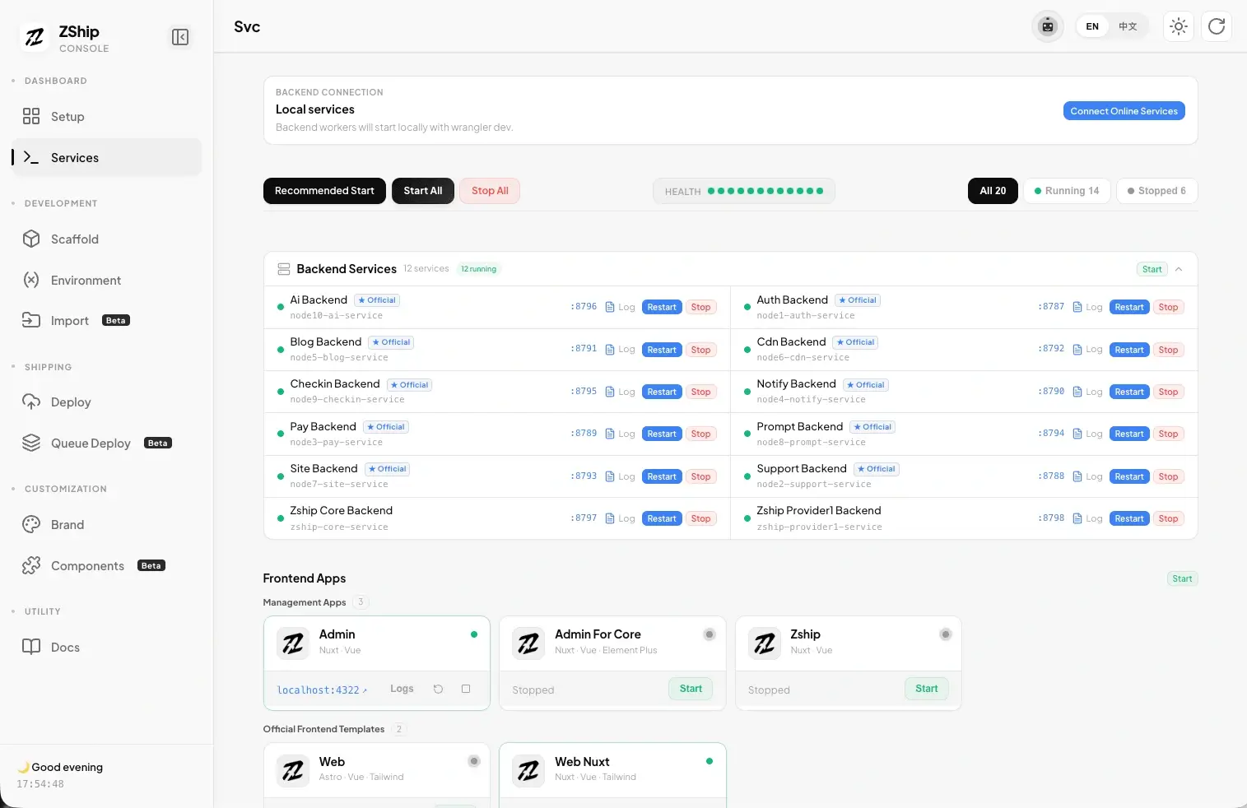Viewport: 1247px width, 808px height.
Task: Click the Web Nuxt logo thumbnail
Action: pos(528,770)
